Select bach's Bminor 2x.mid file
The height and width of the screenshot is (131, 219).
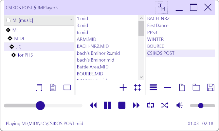98,53
